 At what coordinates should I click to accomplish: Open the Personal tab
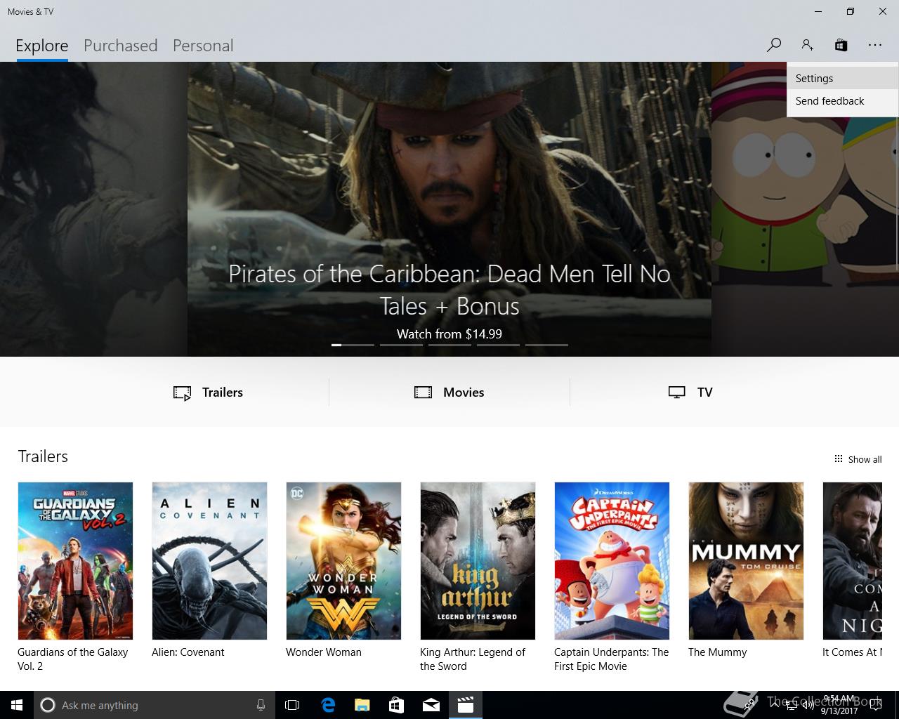(x=203, y=46)
